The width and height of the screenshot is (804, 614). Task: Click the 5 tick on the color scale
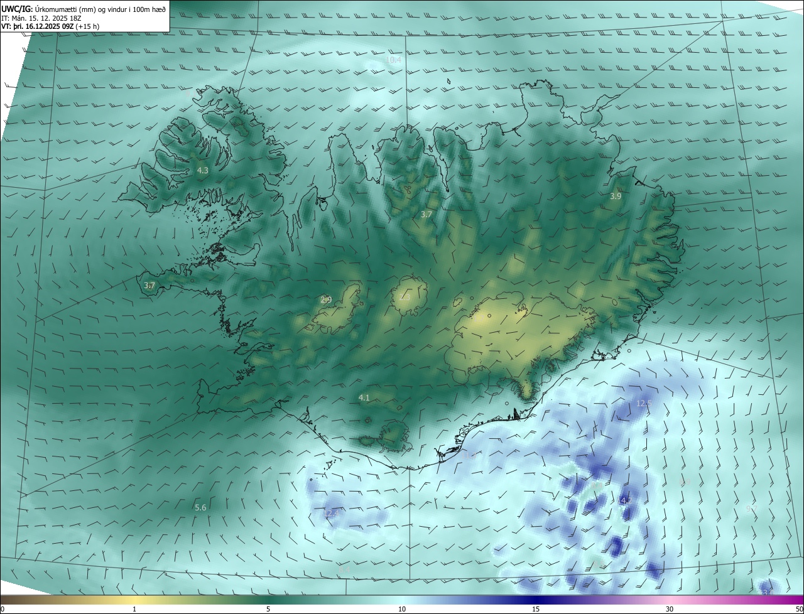[268, 609]
